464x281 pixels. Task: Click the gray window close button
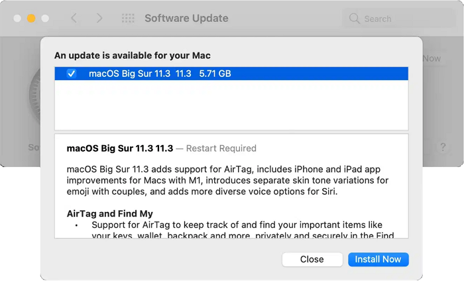point(17,19)
